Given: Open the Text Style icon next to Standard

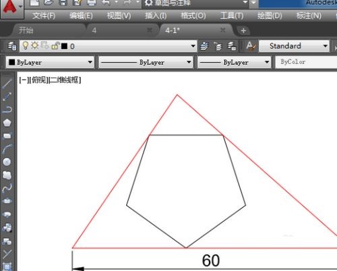Looking at the screenshot, I should click(251, 46).
